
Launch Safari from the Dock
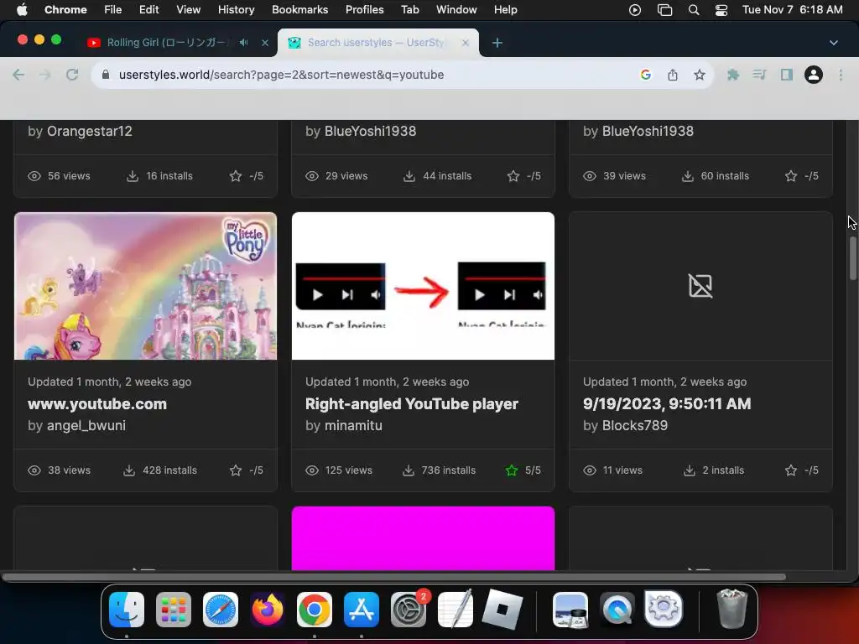point(221,610)
